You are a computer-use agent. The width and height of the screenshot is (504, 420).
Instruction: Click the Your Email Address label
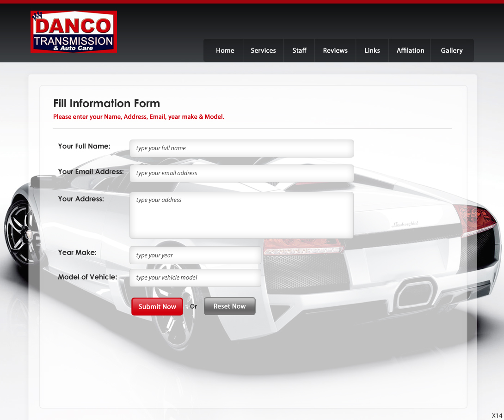point(91,171)
